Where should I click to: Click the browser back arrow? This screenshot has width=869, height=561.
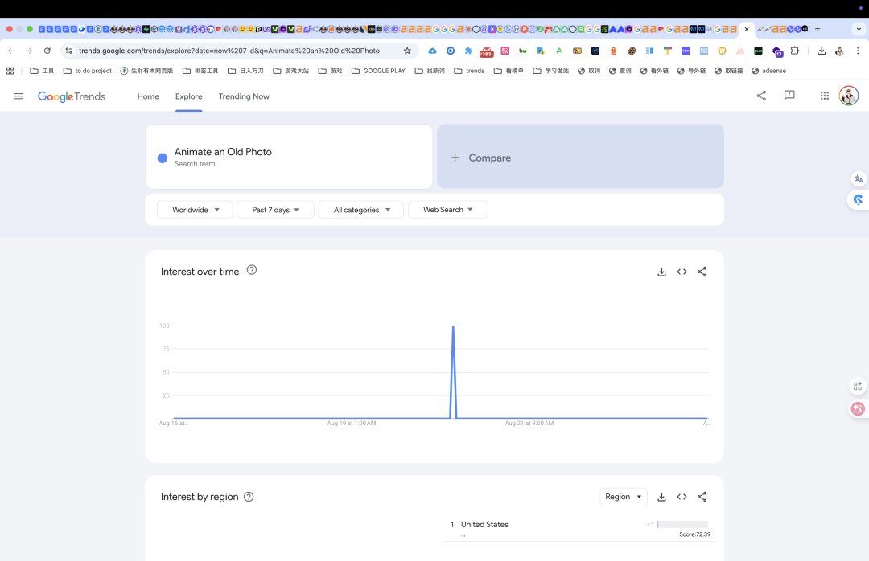click(11, 51)
